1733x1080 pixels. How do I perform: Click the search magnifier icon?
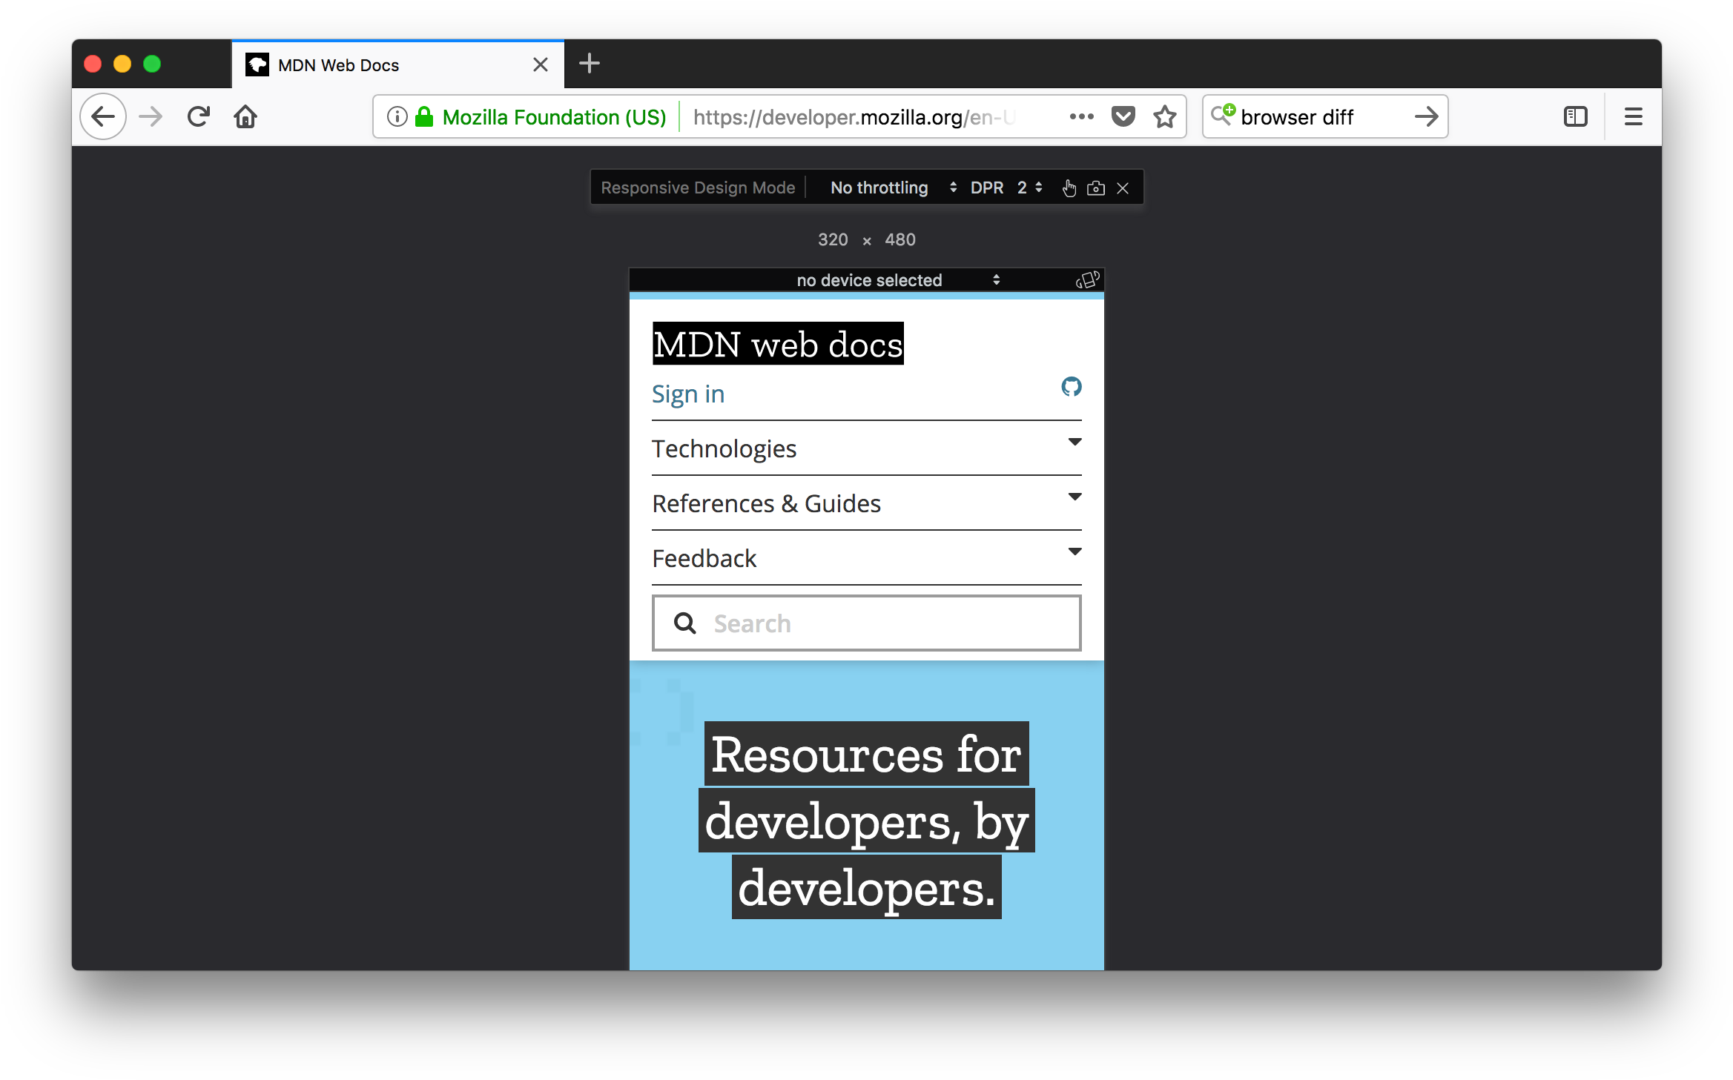click(x=684, y=623)
